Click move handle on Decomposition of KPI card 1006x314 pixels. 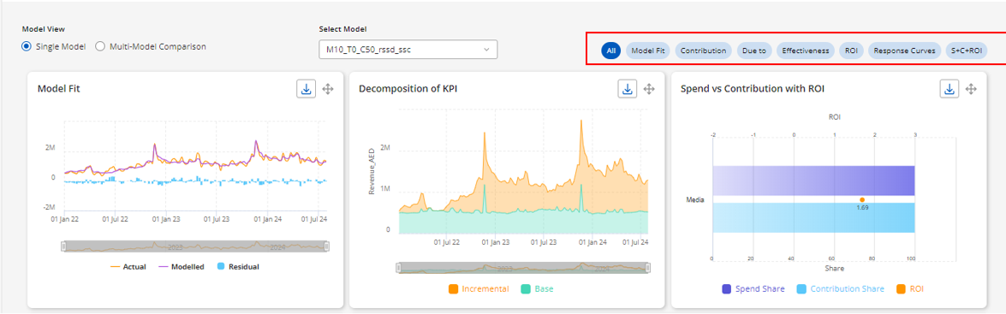pos(649,89)
